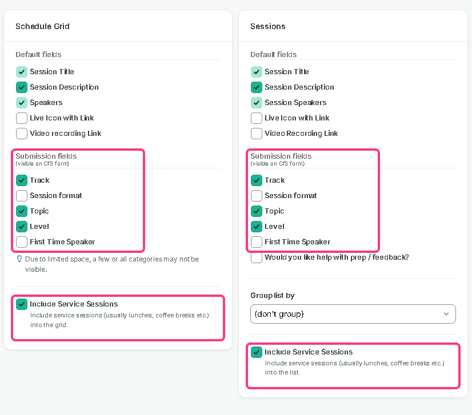Enable help with prep / feedback checkbox

point(257,257)
